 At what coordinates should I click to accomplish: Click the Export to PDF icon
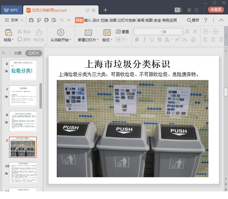click(39, 20)
